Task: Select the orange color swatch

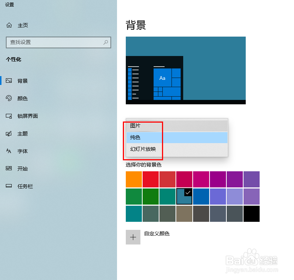Action: pyautogui.click(x=133, y=179)
